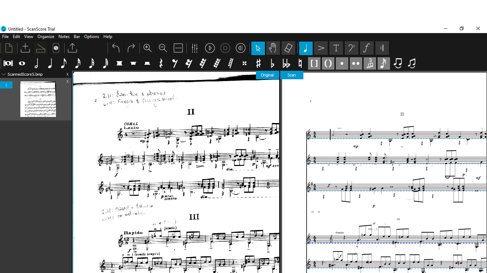Image resolution: width=487 pixels, height=273 pixels.
Task: Rewind playback to the beginning
Action: point(241,48)
